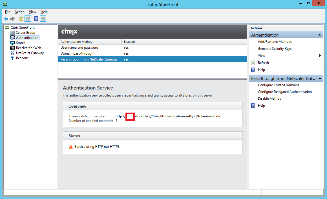
Task: Click the Authentication tree icon
Action: click(12, 38)
